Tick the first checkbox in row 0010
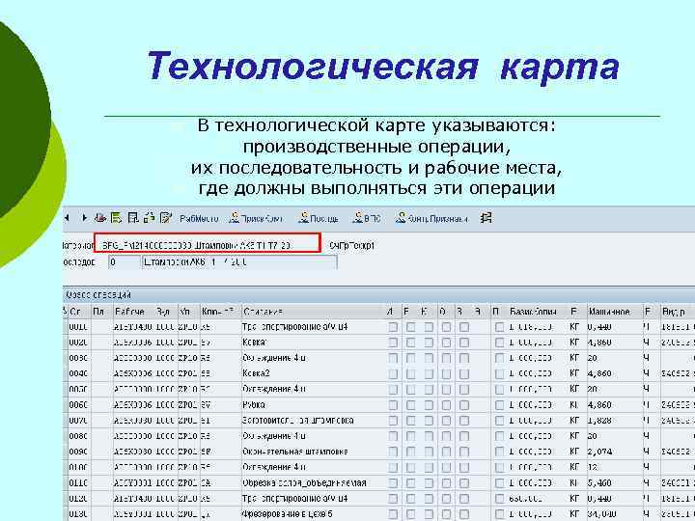 tap(393, 327)
